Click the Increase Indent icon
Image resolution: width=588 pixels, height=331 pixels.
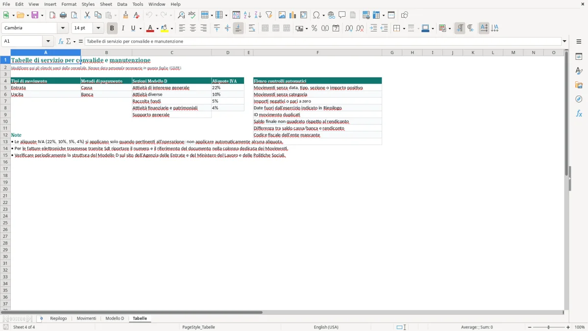[x=373, y=28]
